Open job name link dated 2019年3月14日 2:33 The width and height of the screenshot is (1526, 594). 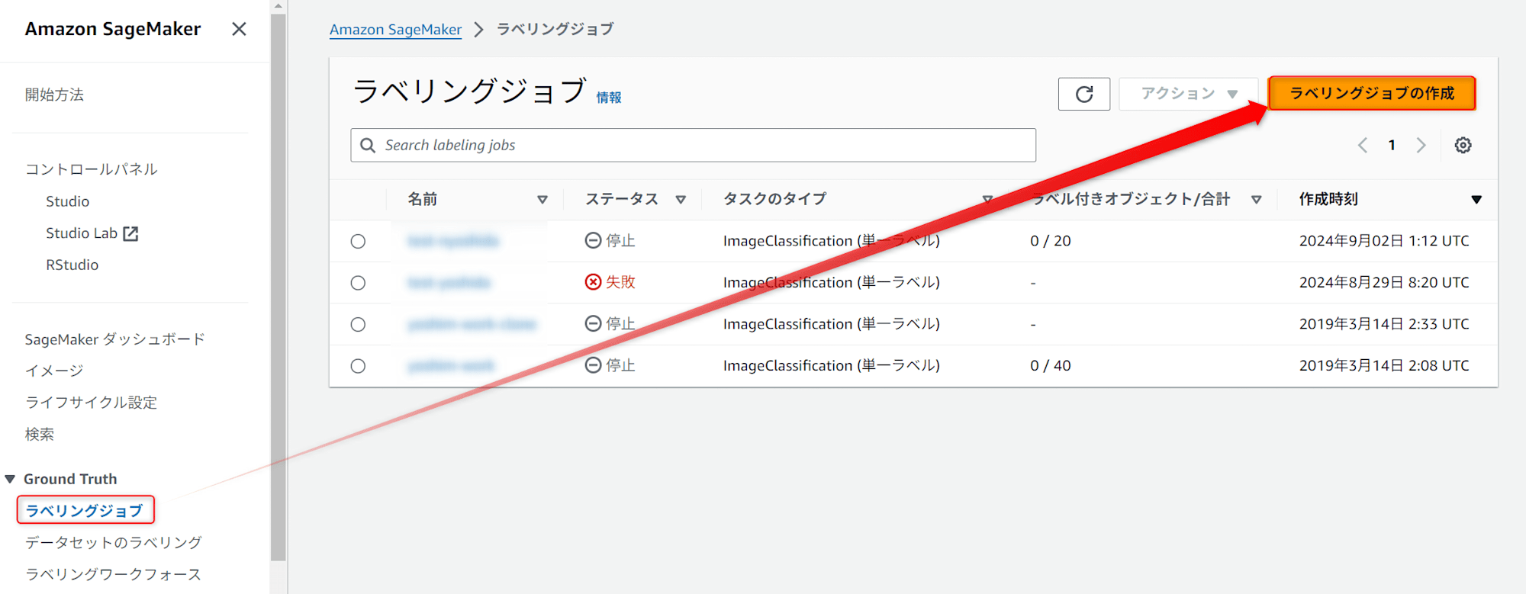point(472,324)
